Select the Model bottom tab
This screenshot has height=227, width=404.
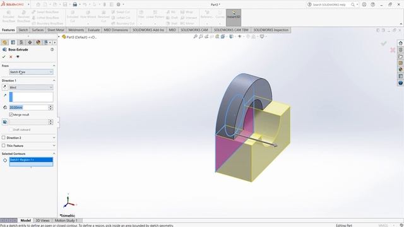point(25,221)
